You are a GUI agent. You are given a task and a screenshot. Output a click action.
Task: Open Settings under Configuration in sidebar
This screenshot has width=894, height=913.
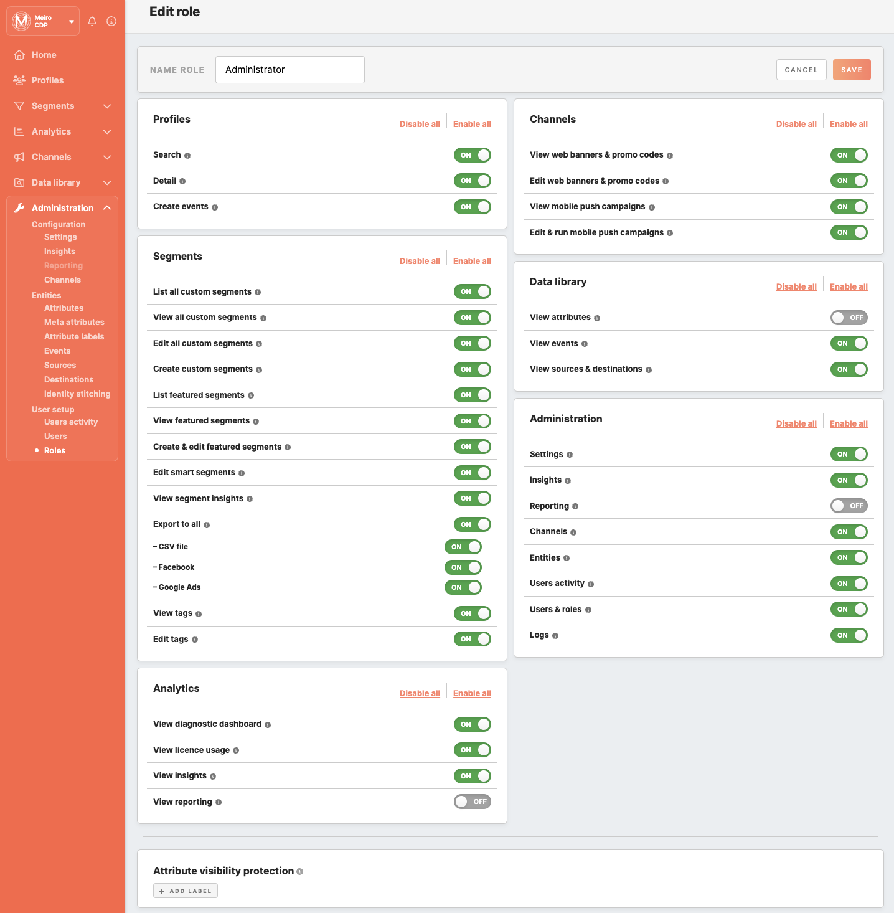click(60, 237)
